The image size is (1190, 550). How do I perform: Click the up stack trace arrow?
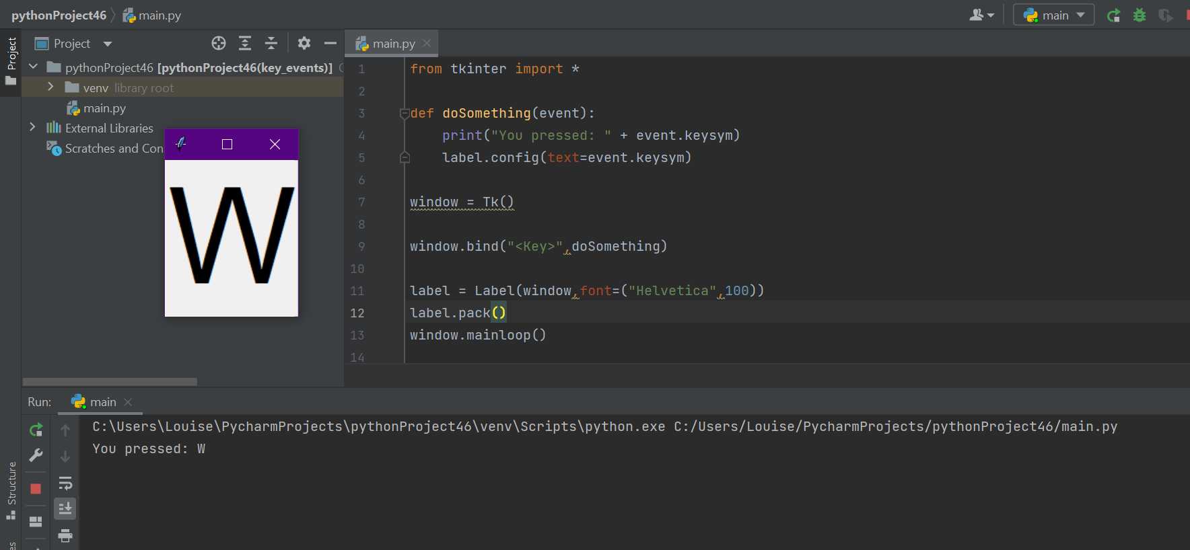click(65, 430)
